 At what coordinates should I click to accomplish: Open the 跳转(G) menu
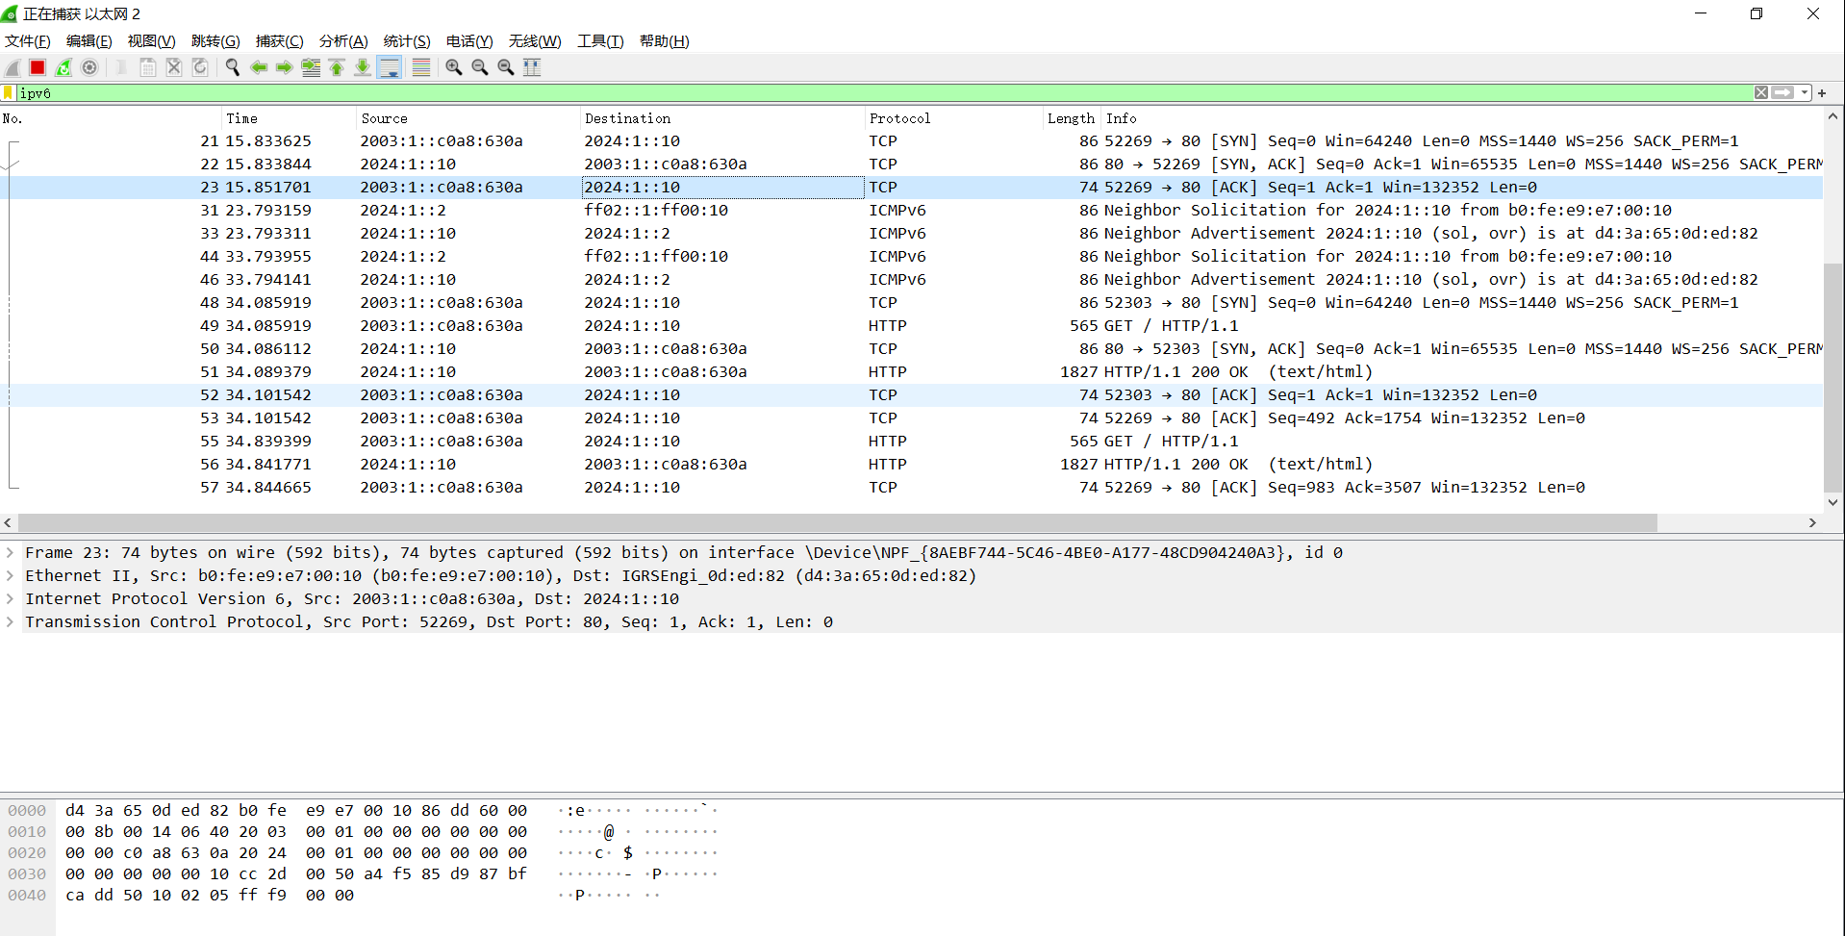point(215,41)
